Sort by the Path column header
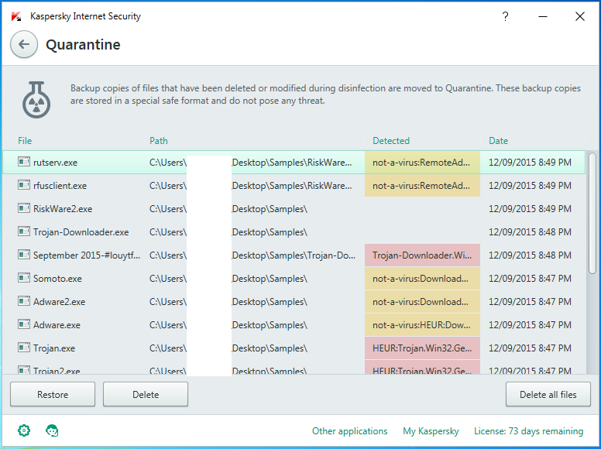 tap(159, 141)
